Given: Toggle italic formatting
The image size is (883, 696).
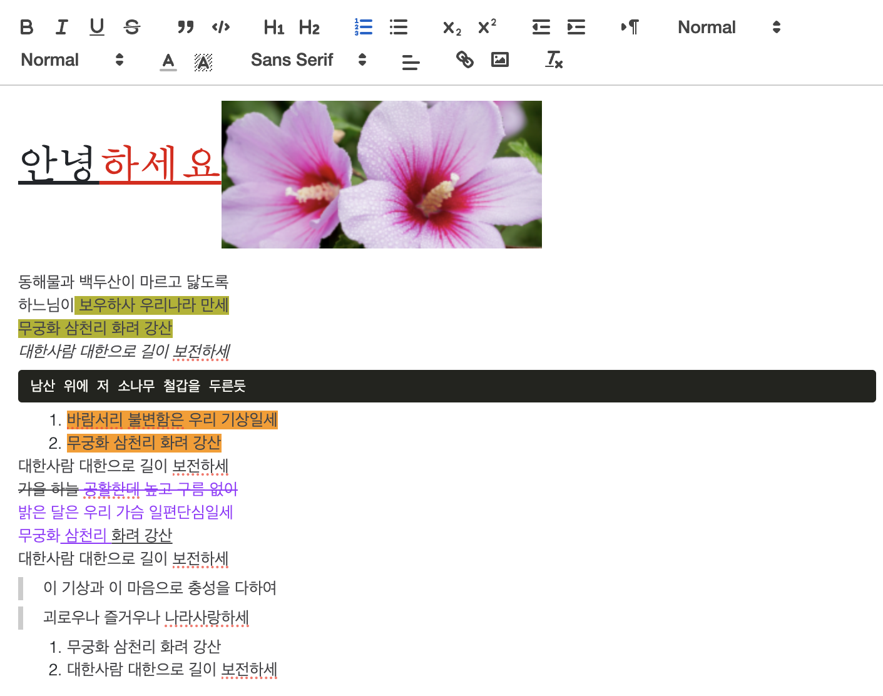Looking at the screenshot, I should 61,27.
